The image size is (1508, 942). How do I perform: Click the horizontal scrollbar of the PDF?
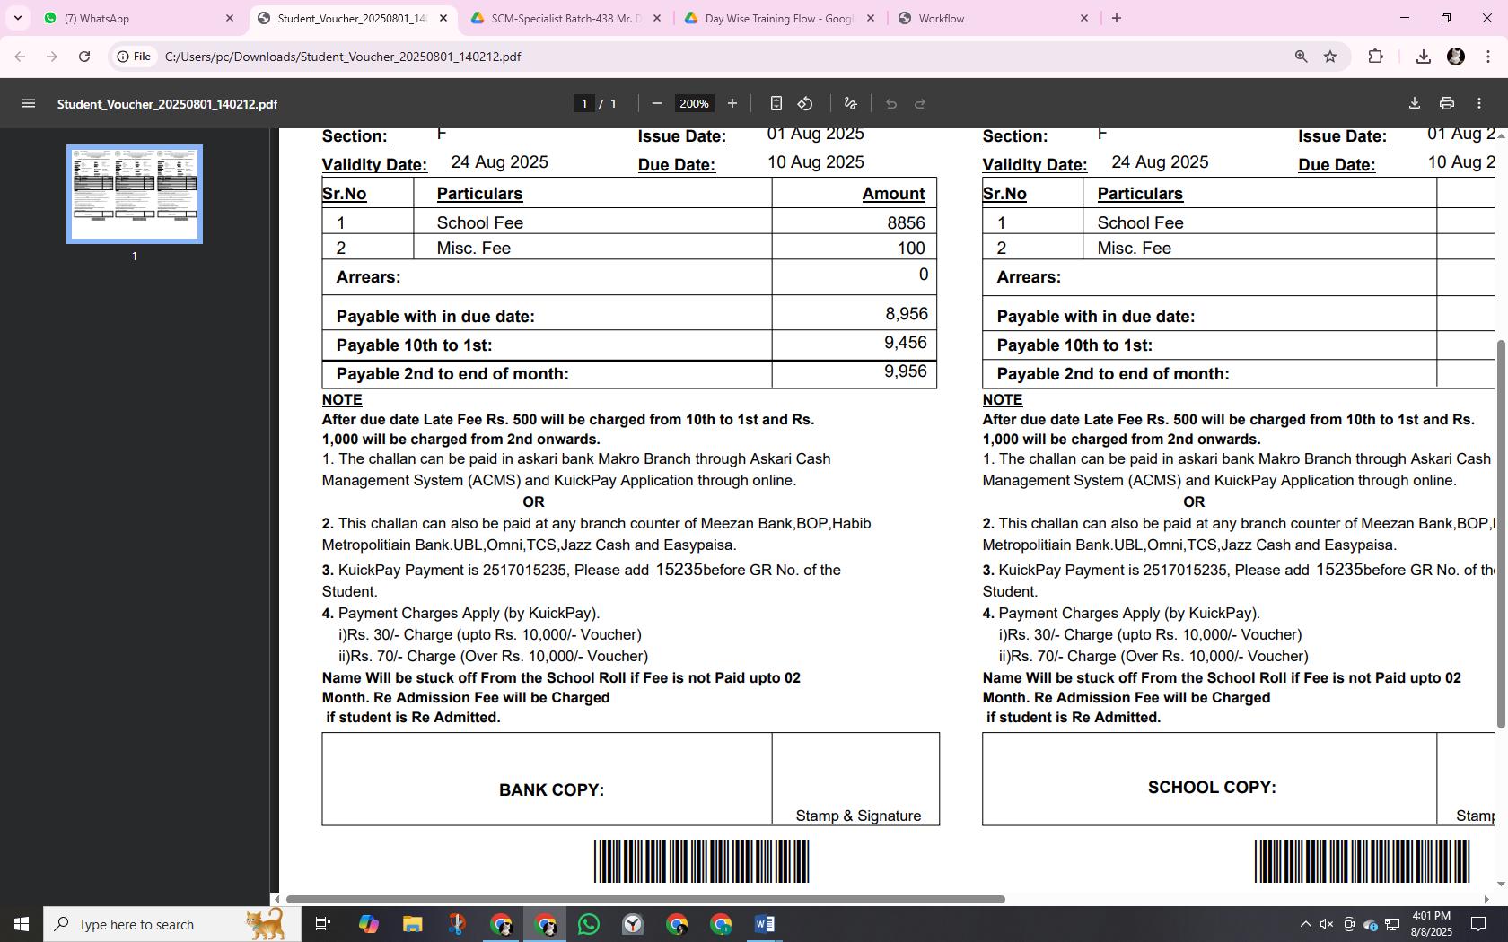(644, 899)
